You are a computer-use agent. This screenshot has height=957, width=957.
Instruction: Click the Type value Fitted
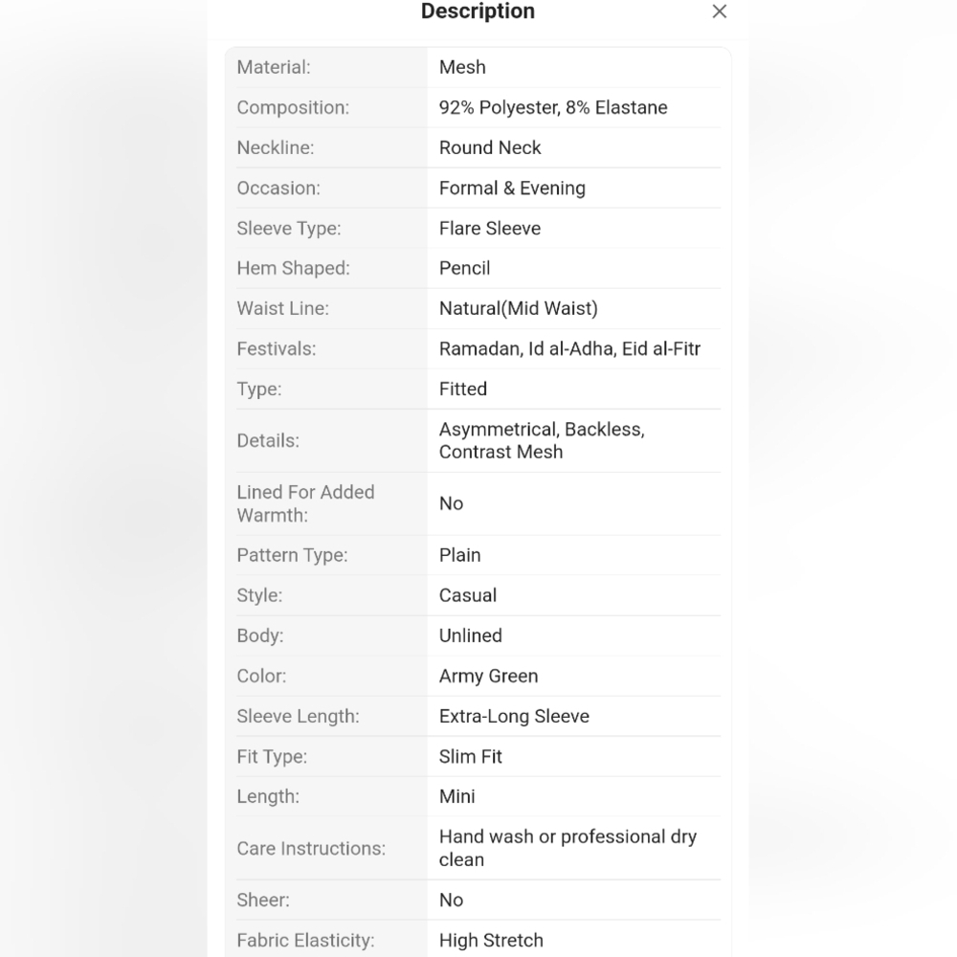click(x=462, y=389)
